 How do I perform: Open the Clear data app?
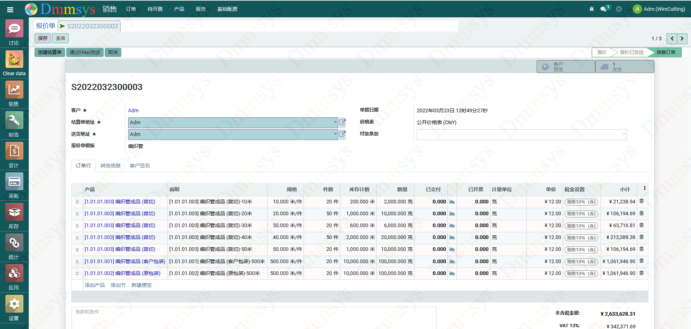pos(14,63)
